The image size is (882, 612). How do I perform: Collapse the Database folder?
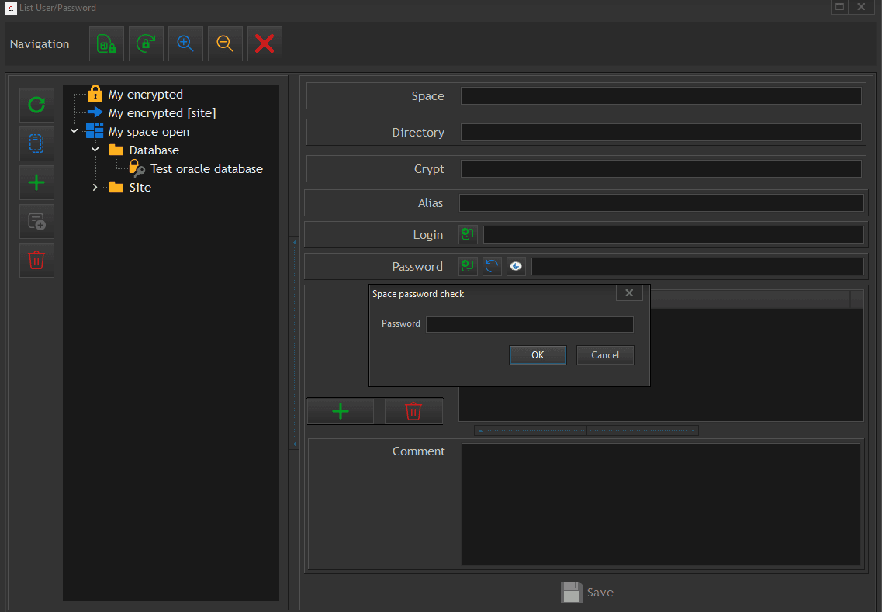pos(95,150)
